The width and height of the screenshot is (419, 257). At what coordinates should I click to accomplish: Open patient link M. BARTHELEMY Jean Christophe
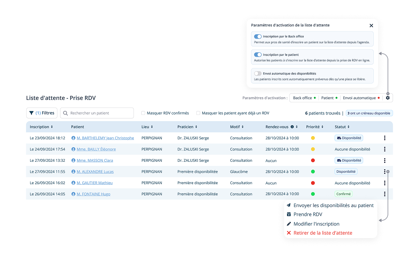105,138
